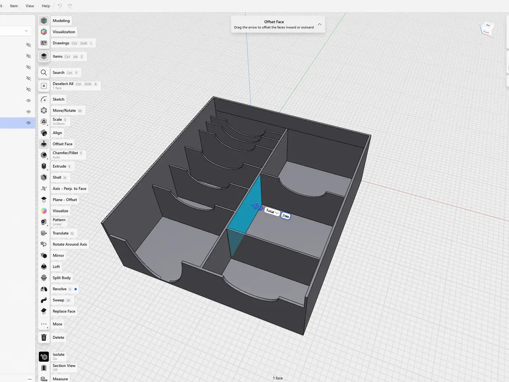Select the Split Body tool icon
Screen dimensions: 509x382
tap(44, 278)
